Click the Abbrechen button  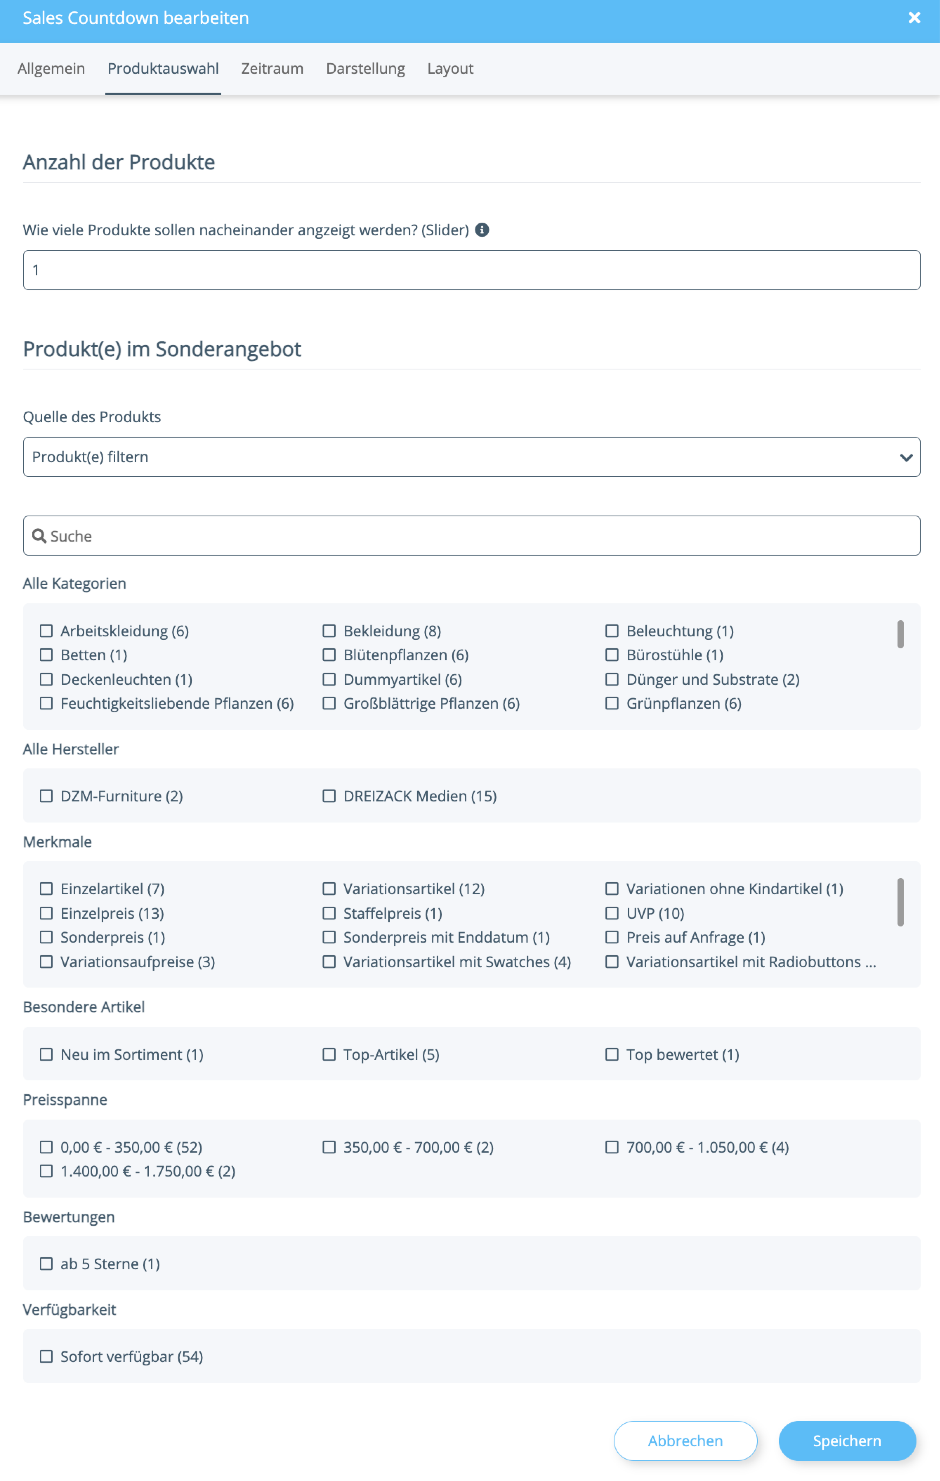point(685,1440)
